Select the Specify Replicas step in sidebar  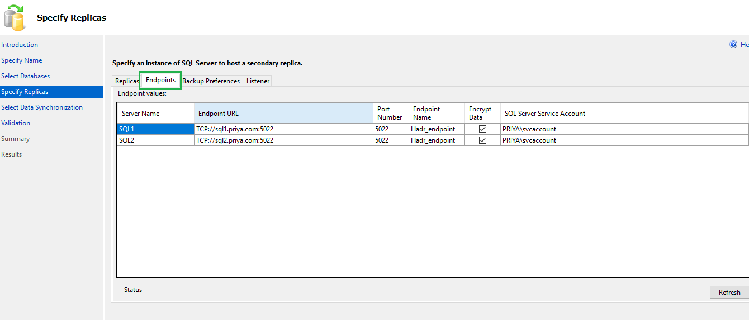coord(25,92)
